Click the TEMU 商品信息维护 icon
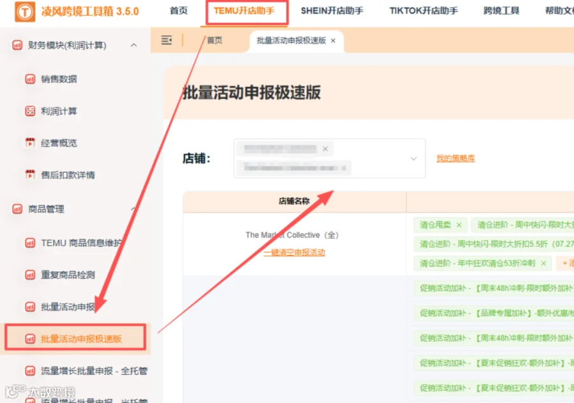The width and height of the screenshot is (574, 403). pos(30,243)
